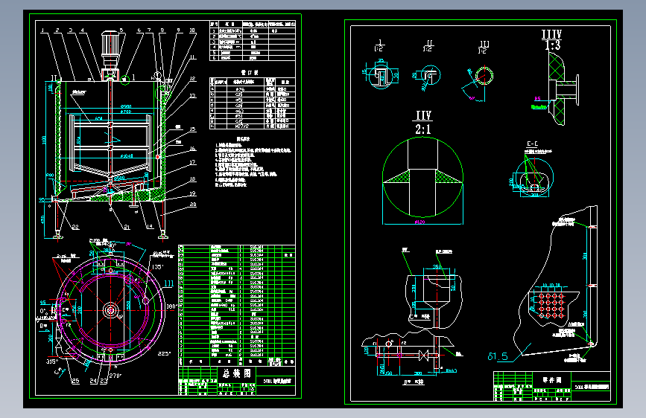646x418 pixels.
Task: Click the 'I 1:2' detail view title
Action: pos(379,45)
